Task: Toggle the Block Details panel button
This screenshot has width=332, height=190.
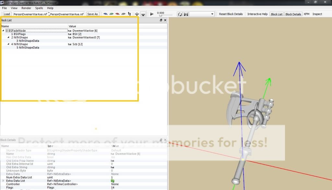Action: [293, 14]
